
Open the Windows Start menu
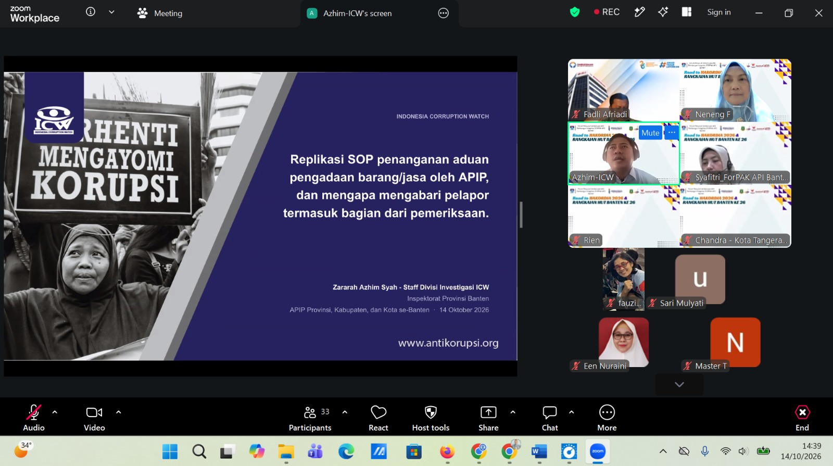170,451
